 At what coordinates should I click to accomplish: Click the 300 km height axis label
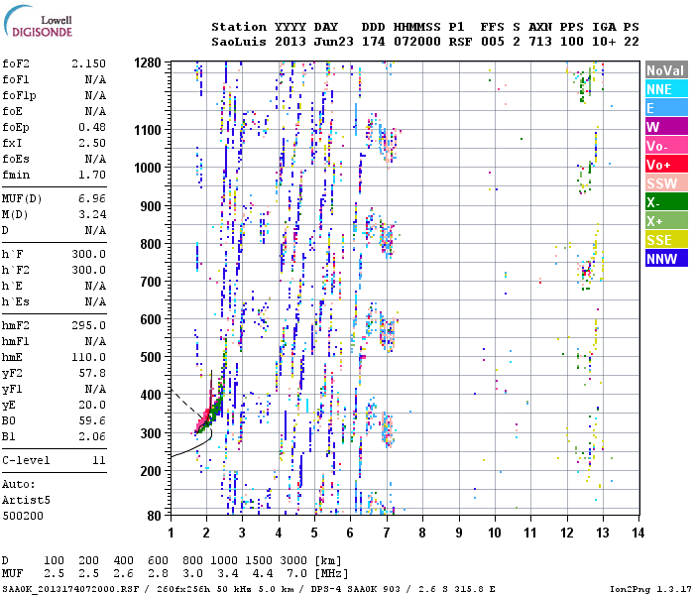pyautogui.click(x=151, y=433)
